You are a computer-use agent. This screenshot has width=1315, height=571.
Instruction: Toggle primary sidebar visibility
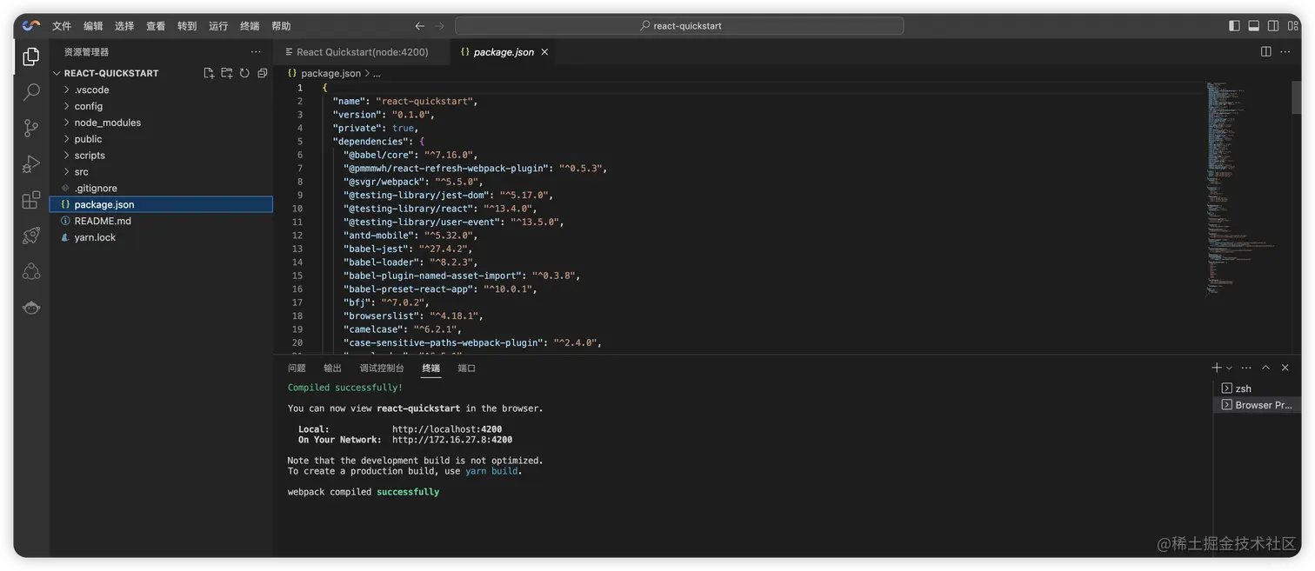tap(1234, 26)
